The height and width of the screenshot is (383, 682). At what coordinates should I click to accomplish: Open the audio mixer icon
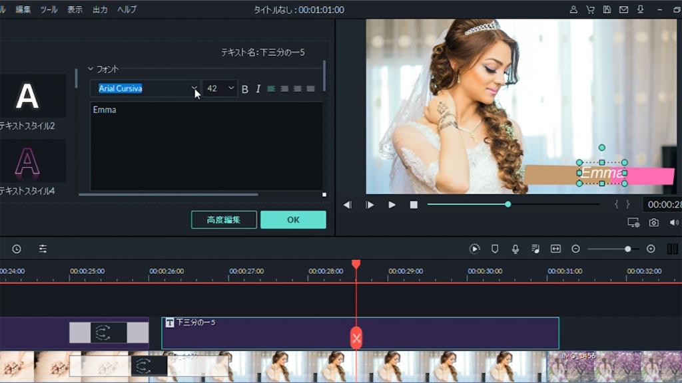(535, 249)
